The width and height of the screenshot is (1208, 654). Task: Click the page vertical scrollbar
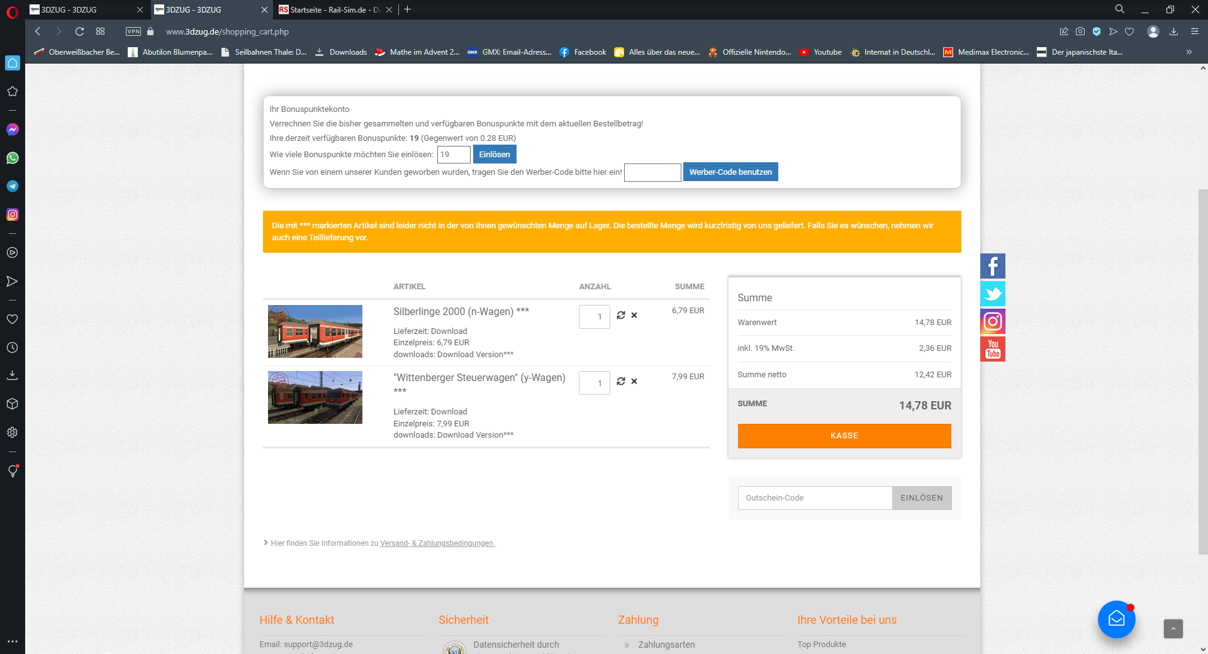(x=1203, y=371)
